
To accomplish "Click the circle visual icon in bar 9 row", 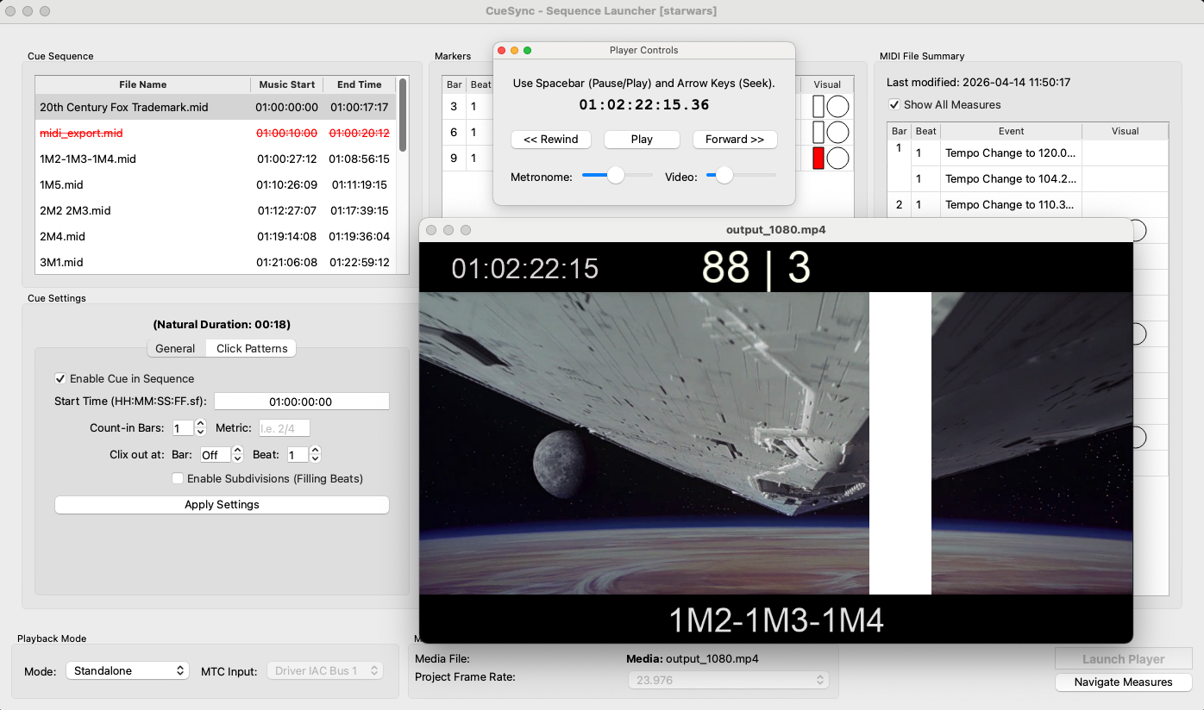I will coord(837,159).
